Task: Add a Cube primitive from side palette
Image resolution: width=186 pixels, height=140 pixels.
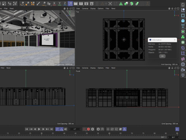Action: [x=183, y=21]
